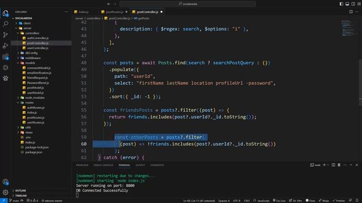Change UTF-8 encoding in status bar
This screenshot has height=203, width=362.
(236, 201)
